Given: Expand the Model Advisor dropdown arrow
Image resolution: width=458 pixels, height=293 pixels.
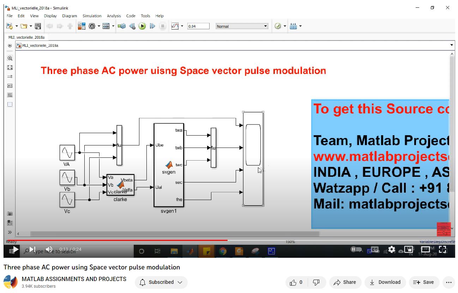Looking at the screenshot, I should coord(285,26).
